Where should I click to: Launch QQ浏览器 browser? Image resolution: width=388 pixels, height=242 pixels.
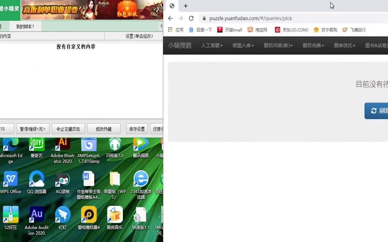pos(36,179)
